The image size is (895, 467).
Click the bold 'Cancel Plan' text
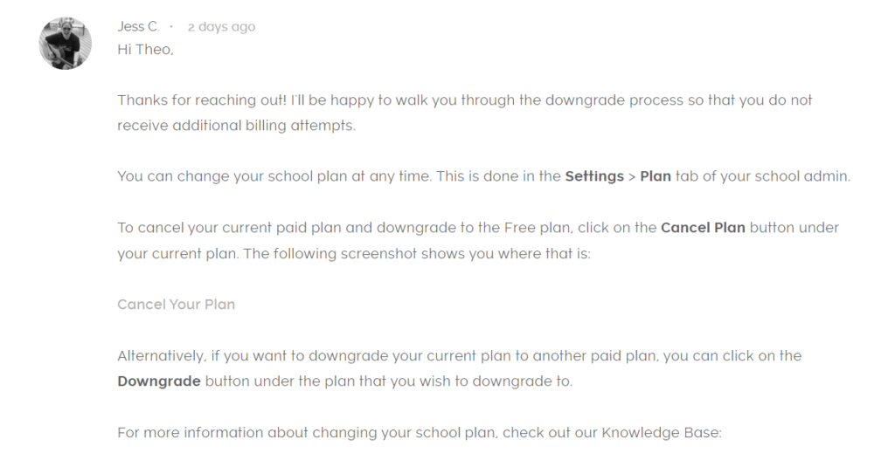[703, 228]
